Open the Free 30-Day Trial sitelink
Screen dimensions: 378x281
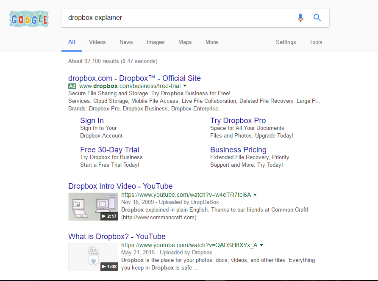(x=110, y=150)
